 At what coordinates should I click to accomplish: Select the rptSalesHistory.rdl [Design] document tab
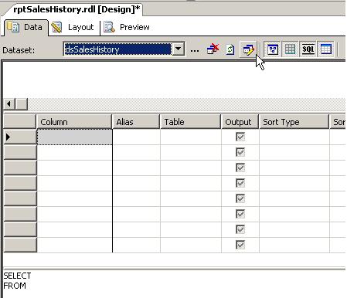(x=77, y=9)
